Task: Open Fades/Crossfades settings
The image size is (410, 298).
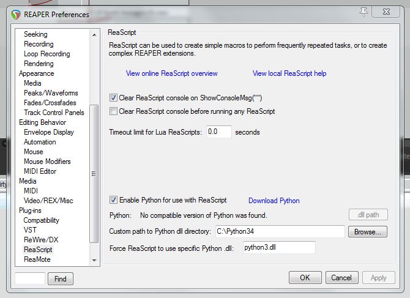Action: point(50,103)
